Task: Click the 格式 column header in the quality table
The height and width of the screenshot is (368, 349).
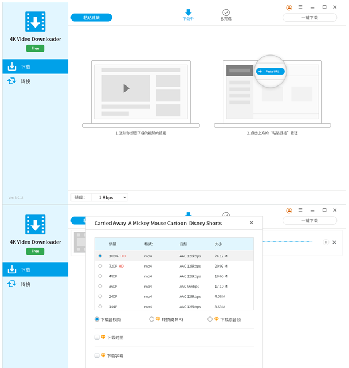Action: [149, 244]
